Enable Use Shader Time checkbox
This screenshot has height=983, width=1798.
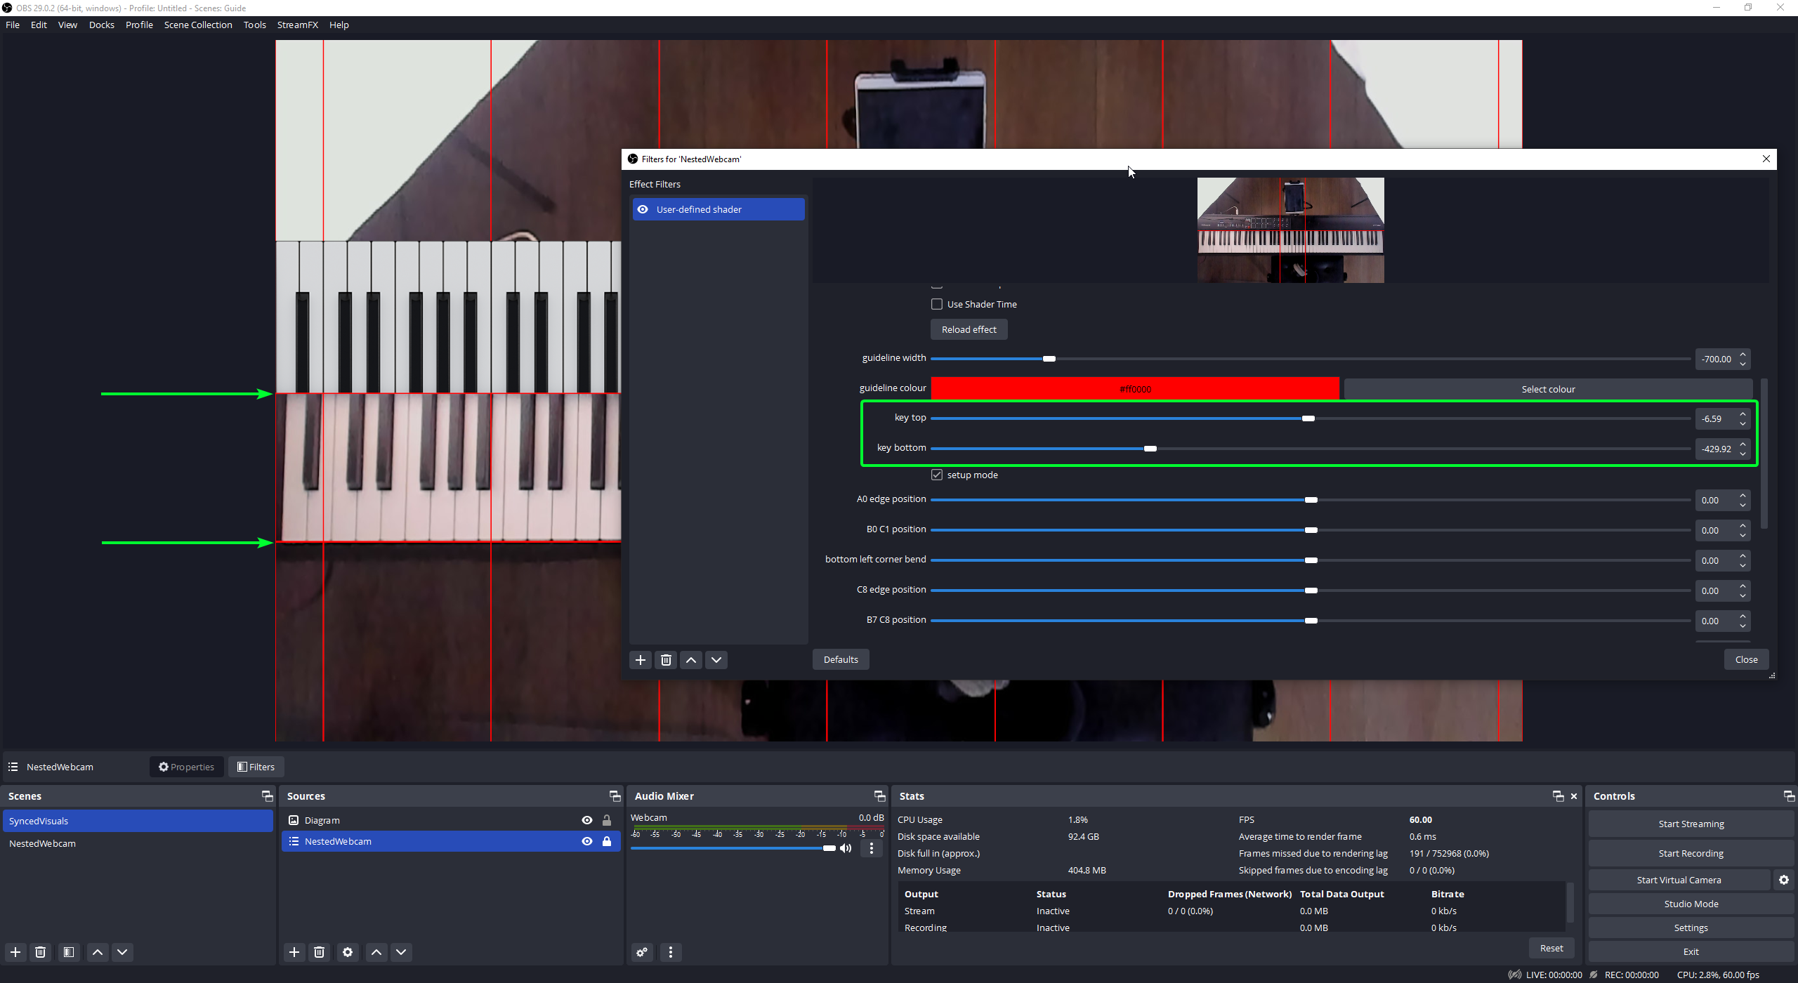pyautogui.click(x=937, y=304)
